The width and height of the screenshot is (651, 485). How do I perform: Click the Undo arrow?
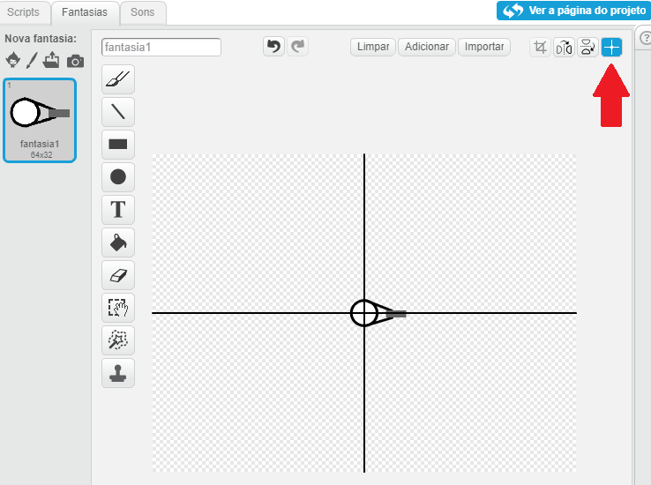(x=273, y=47)
